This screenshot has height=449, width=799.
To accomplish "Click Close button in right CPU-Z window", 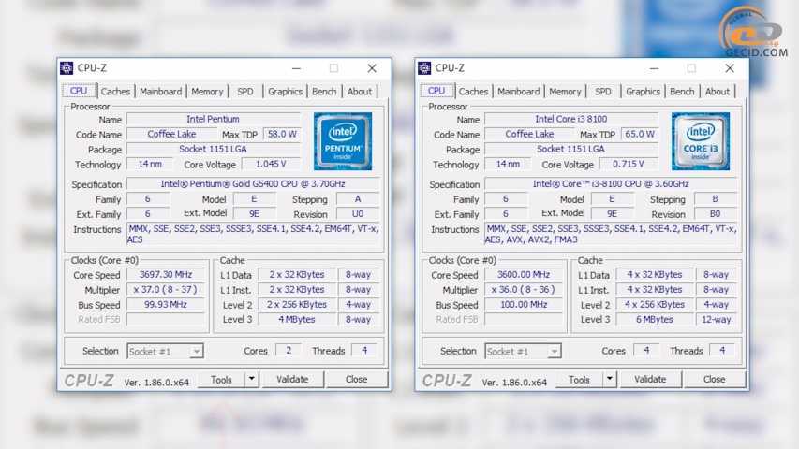I will pyautogui.click(x=714, y=379).
